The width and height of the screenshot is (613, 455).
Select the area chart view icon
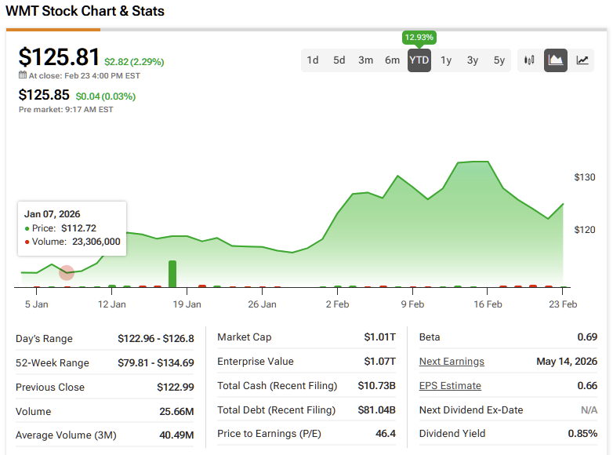pyautogui.click(x=556, y=60)
